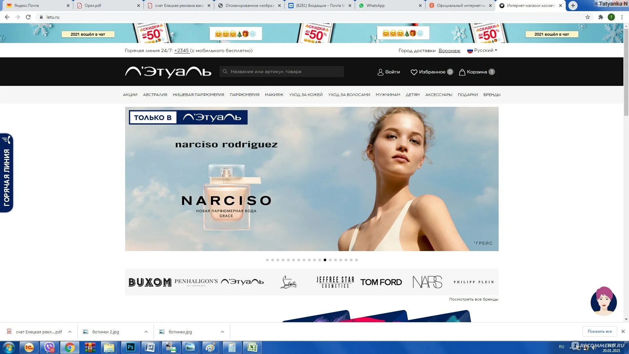Open Excel from the taskbar

pyautogui.click(x=252, y=347)
